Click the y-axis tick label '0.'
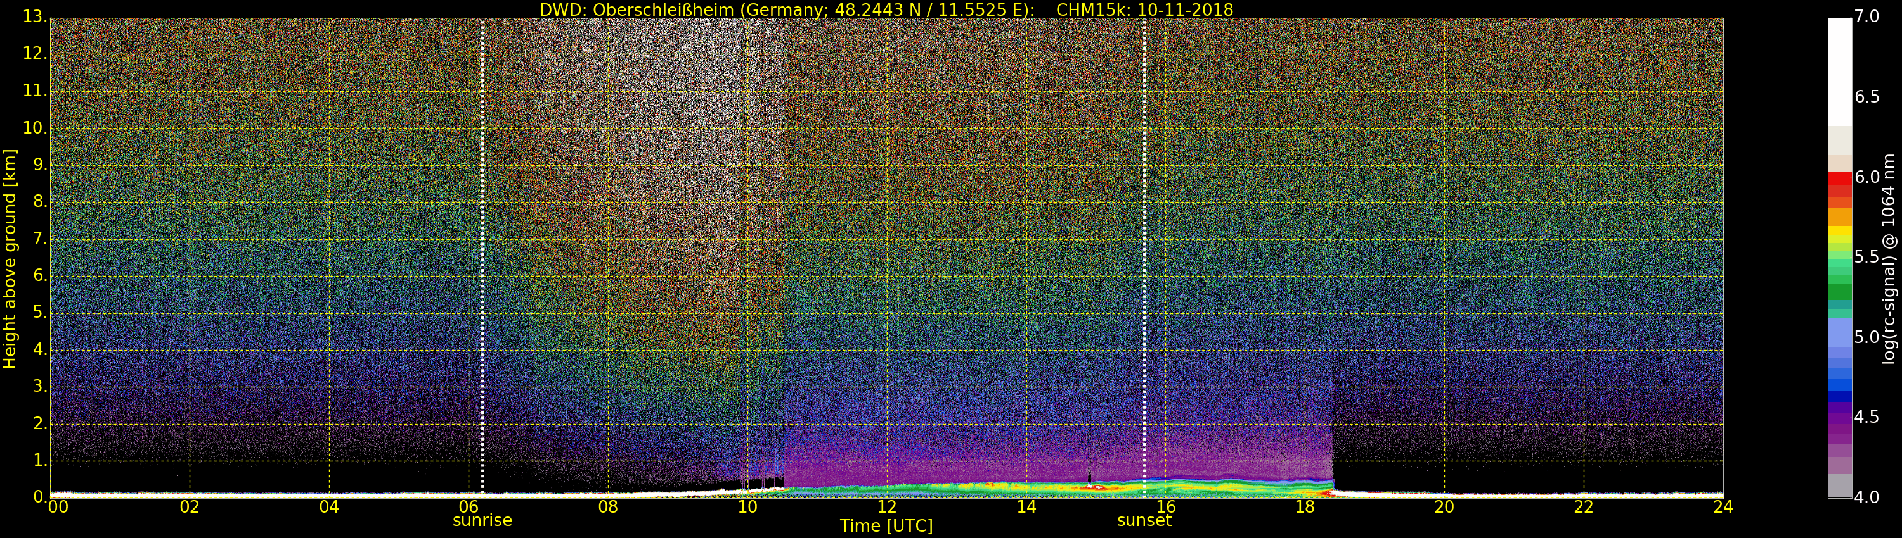 (40, 497)
